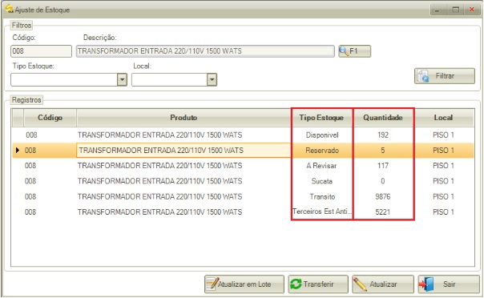
Task: Close the Ajuste de Estoque window
Action: pyautogui.click(x=472, y=10)
